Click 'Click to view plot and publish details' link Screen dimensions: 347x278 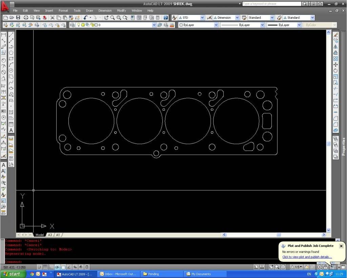click(307, 257)
